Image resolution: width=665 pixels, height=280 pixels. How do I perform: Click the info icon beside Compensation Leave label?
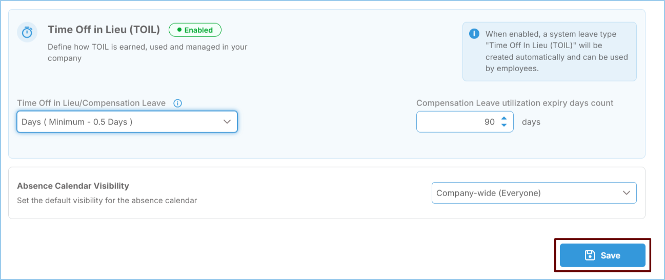pos(178,103)
